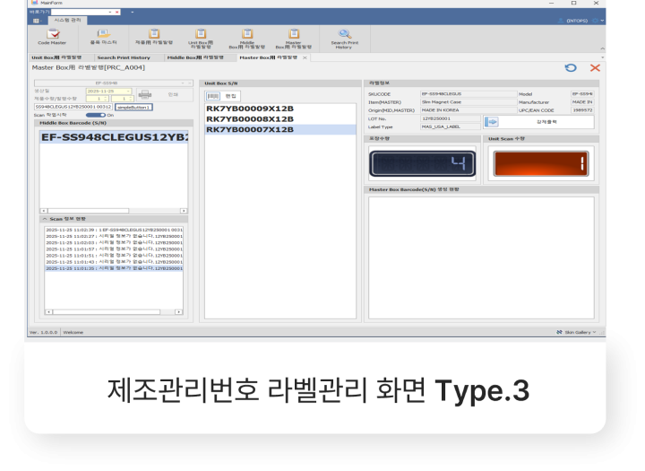Image resolution: width=645 pixels, height=471 pixels.
Task: Close the form with the red X icon
Action: 595,68
